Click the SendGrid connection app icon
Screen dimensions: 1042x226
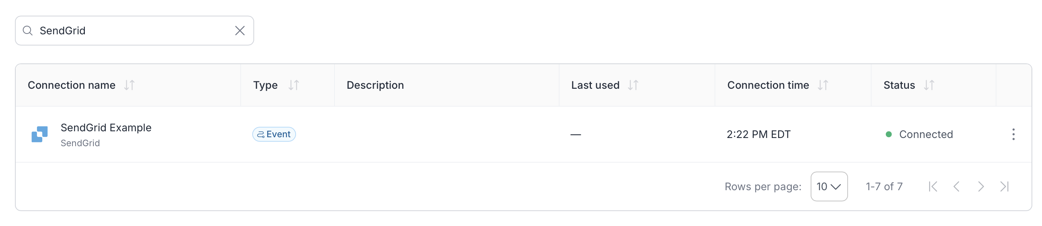[x=39, y=134]
